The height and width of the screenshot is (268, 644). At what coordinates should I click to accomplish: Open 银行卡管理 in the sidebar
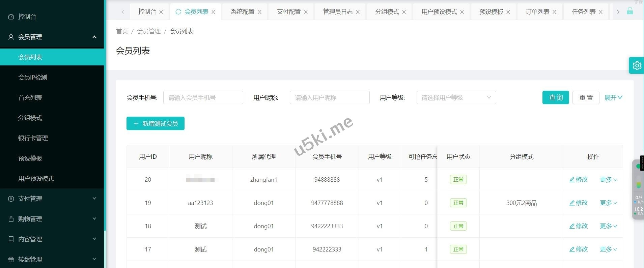pyautogui.click(x=33, y=138)
